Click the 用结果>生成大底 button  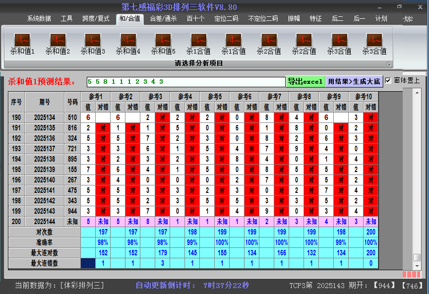pyautogui.click(x=354, y=81)
